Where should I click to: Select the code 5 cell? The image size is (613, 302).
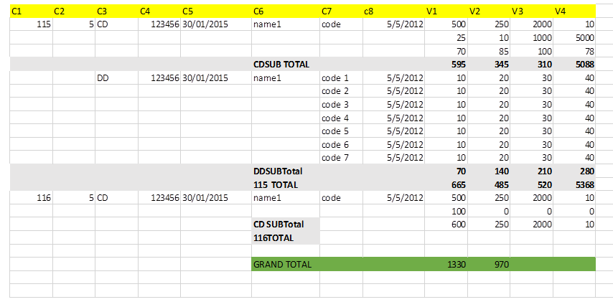(341, 131)
